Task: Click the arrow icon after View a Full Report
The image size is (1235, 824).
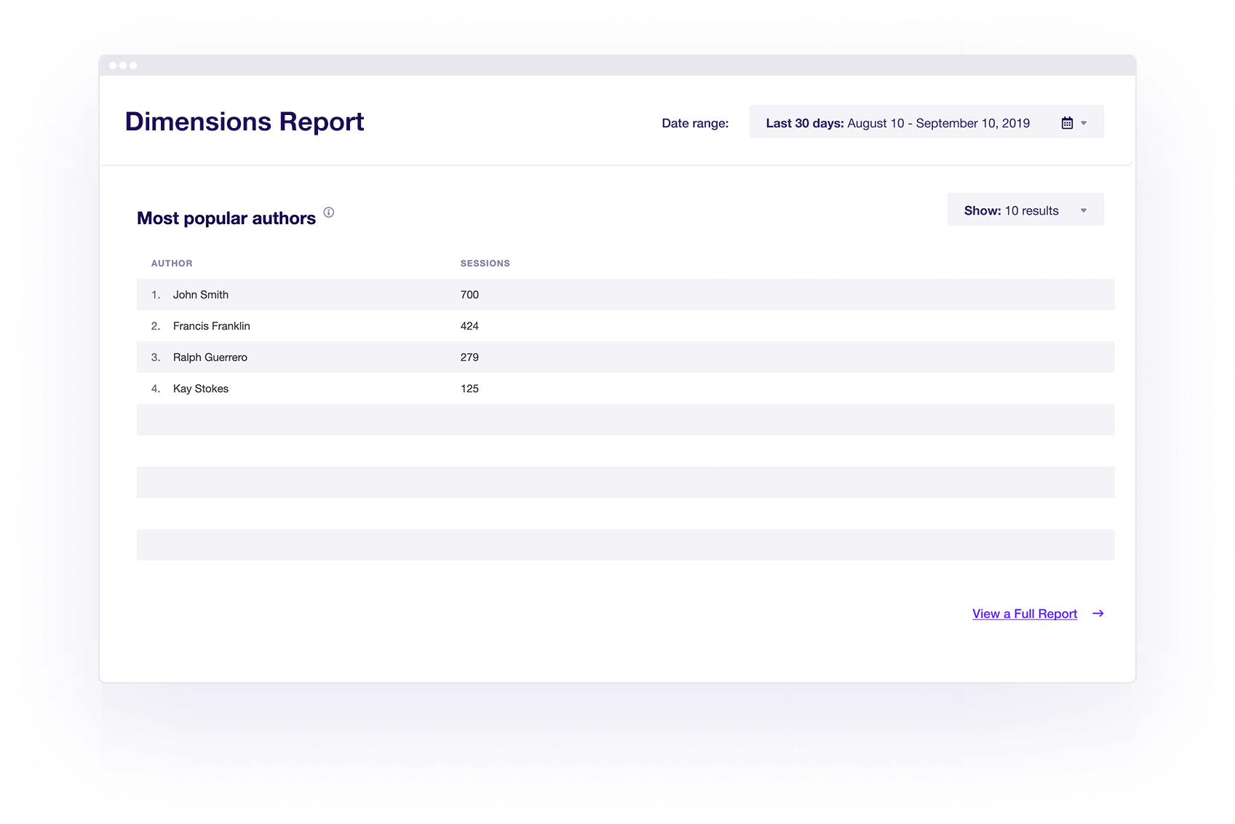Action: 1098,614
